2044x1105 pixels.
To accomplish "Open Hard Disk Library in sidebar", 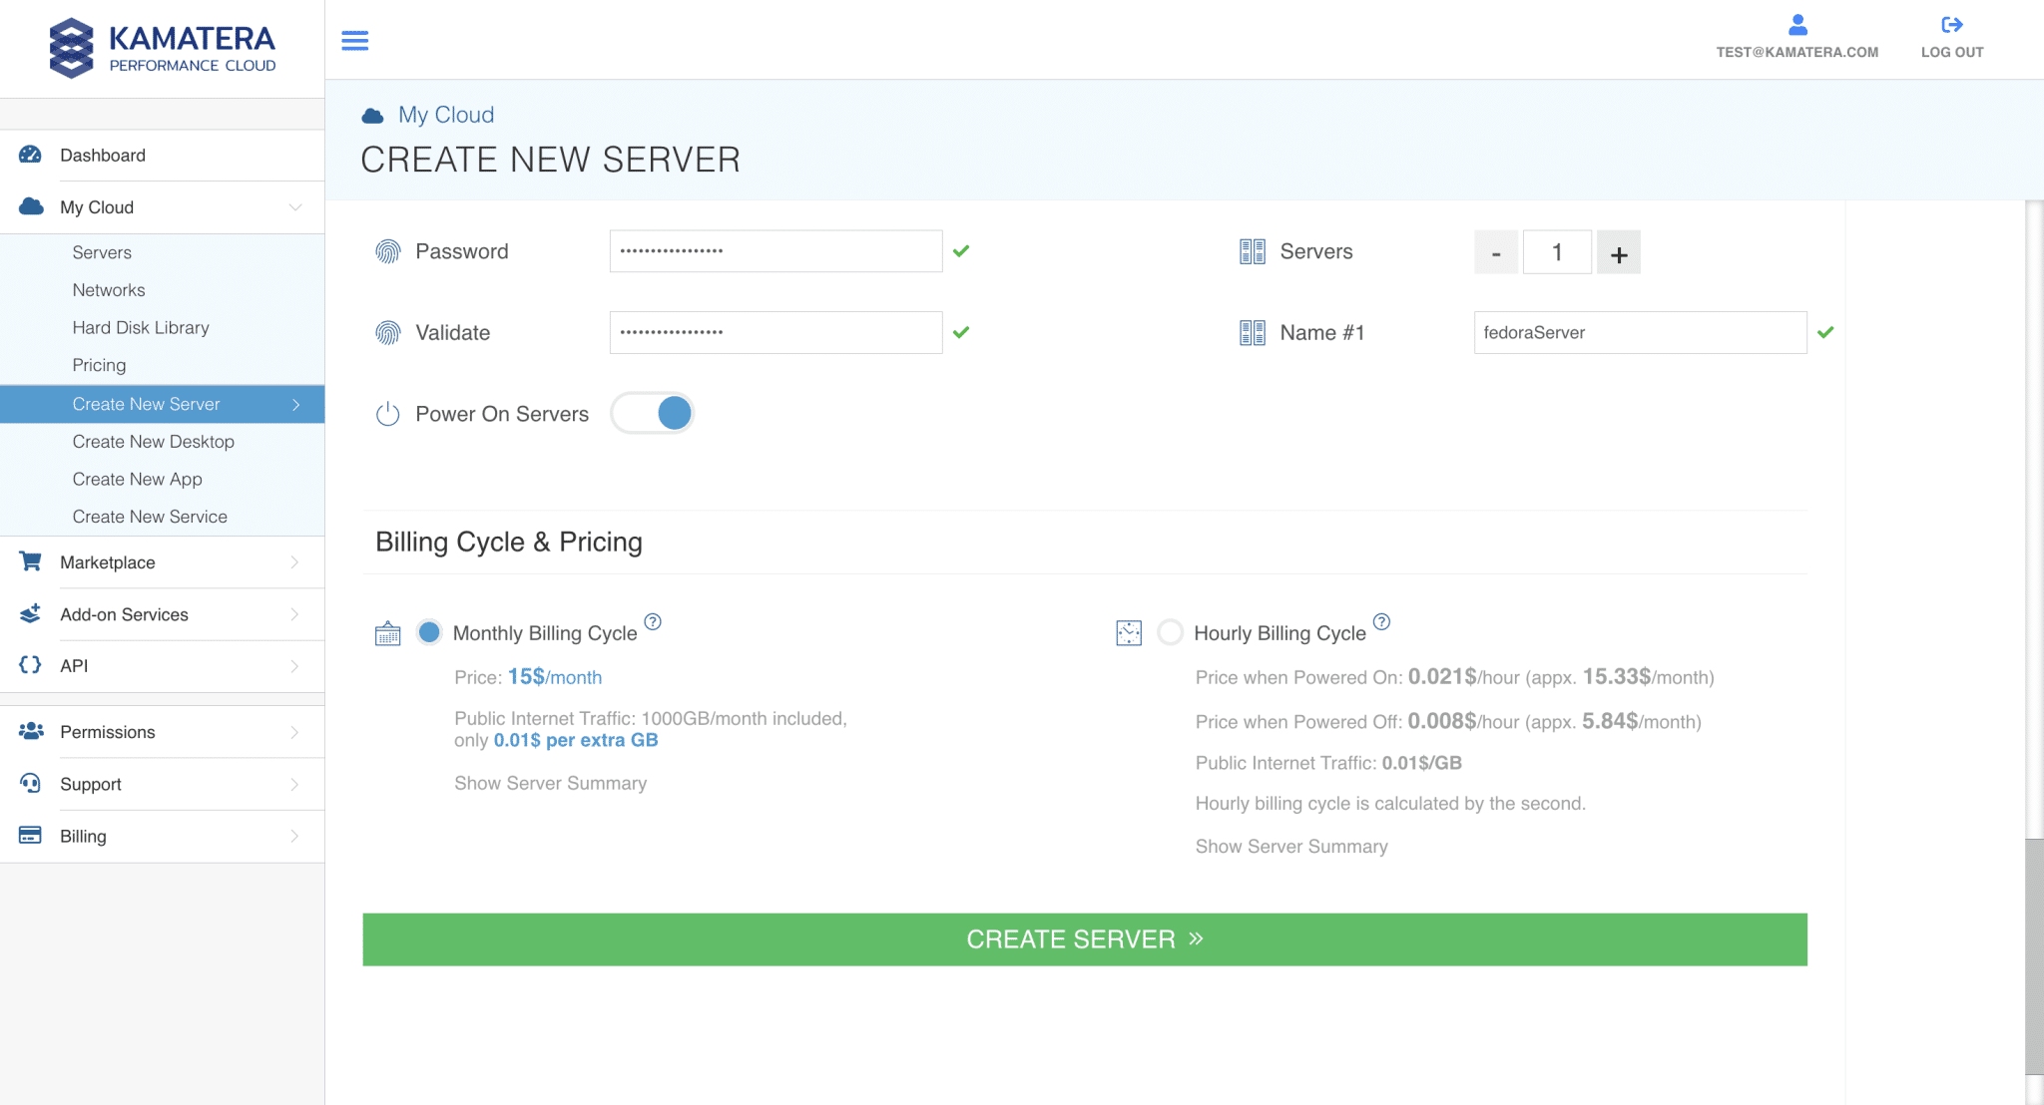I will click(141, 327).
